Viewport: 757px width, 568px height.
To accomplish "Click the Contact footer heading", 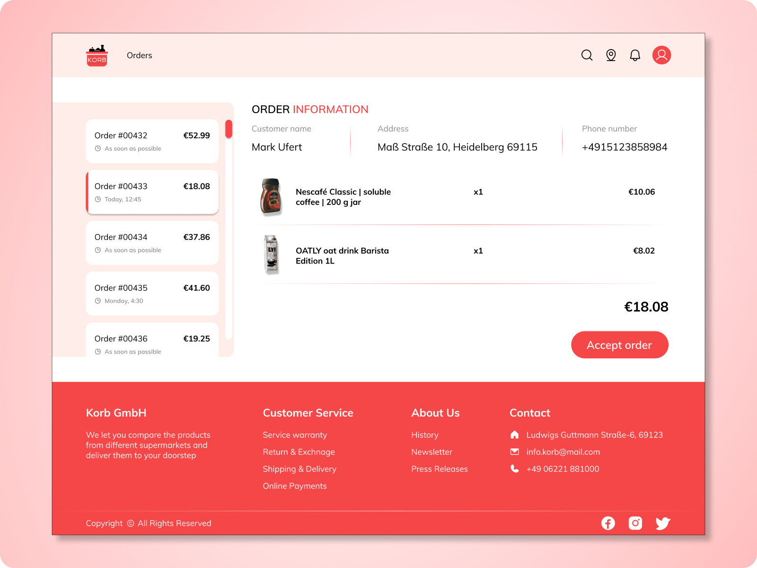I will pyautogui.click(x=530, y=413).
